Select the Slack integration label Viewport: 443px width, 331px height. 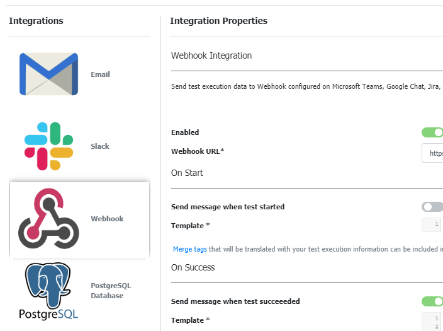[100, 146]
